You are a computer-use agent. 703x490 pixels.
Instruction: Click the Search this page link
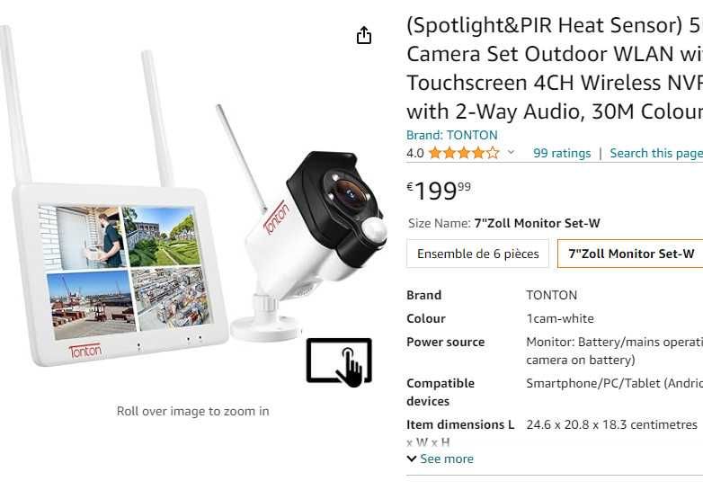tap(656, 153)
